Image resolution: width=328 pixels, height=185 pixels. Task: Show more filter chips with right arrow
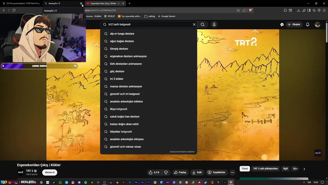pyautogui.click(x=304, y=169)
